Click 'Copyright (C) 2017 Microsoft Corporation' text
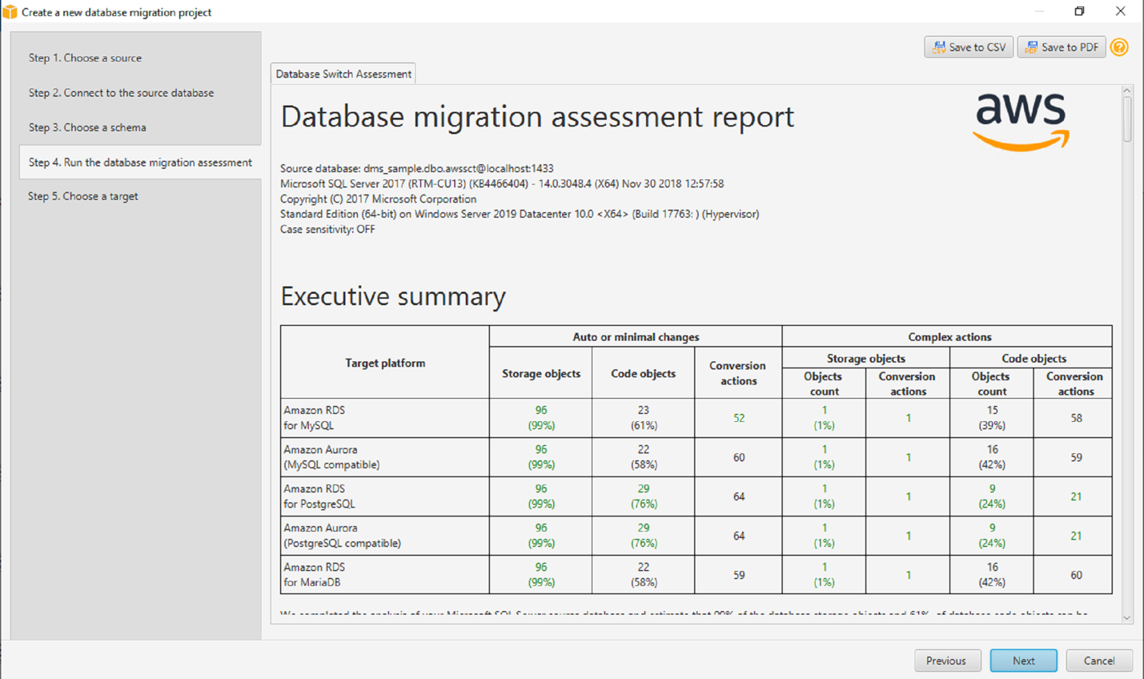The width and height of the screenshot is (1144, 679). [378, 199]
